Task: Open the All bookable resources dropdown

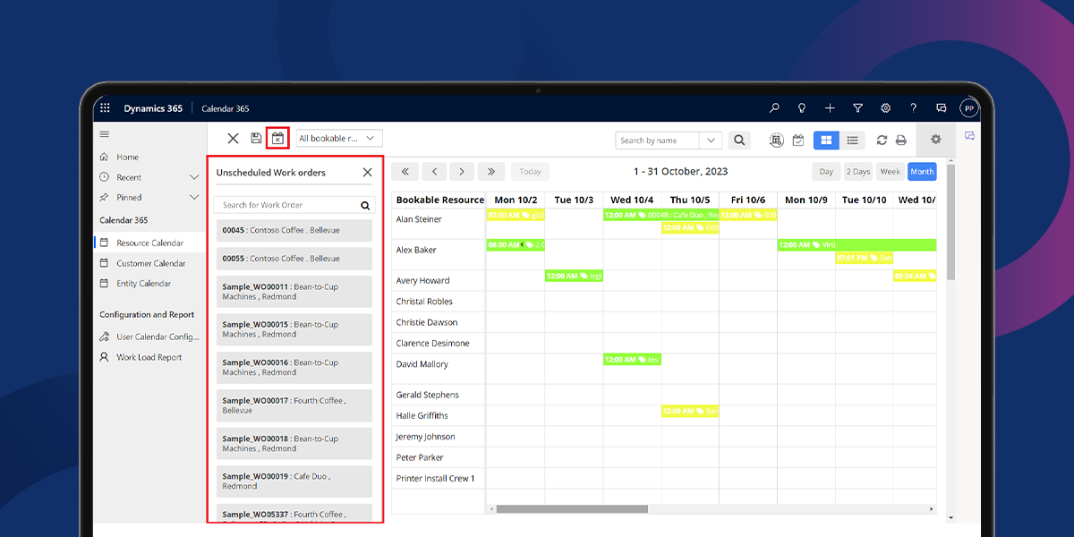Action: [339, 139]
